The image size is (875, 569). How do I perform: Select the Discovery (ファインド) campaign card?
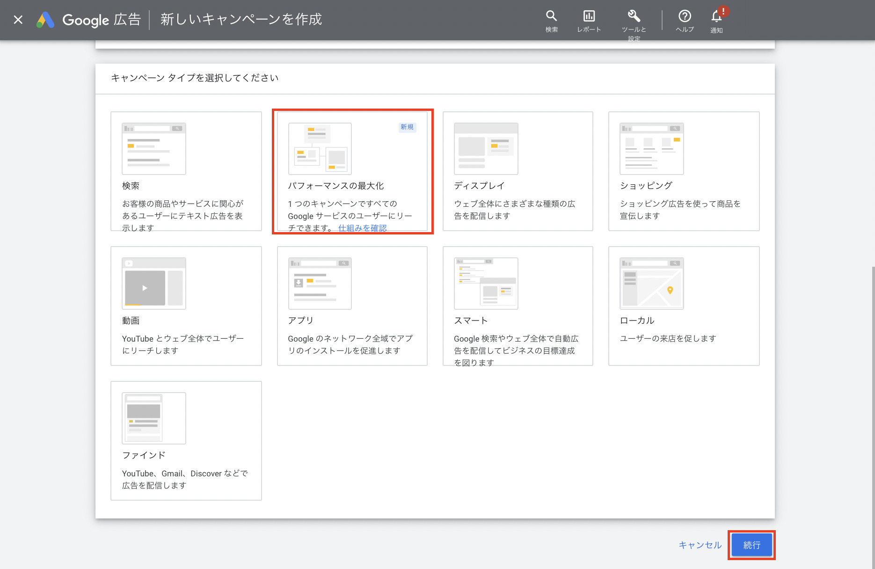click(186, 441)
